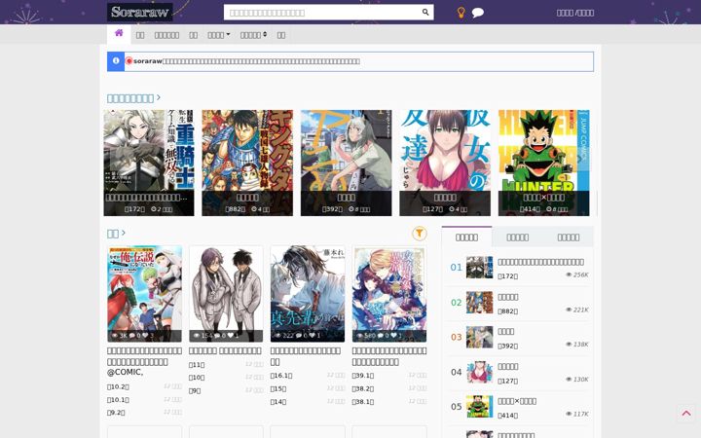Image resolution: width=701 pixels, height=438 pixels.
Task: Open the cover card showing 3K views
Action: pyautogui.click(x=144, y=294)
